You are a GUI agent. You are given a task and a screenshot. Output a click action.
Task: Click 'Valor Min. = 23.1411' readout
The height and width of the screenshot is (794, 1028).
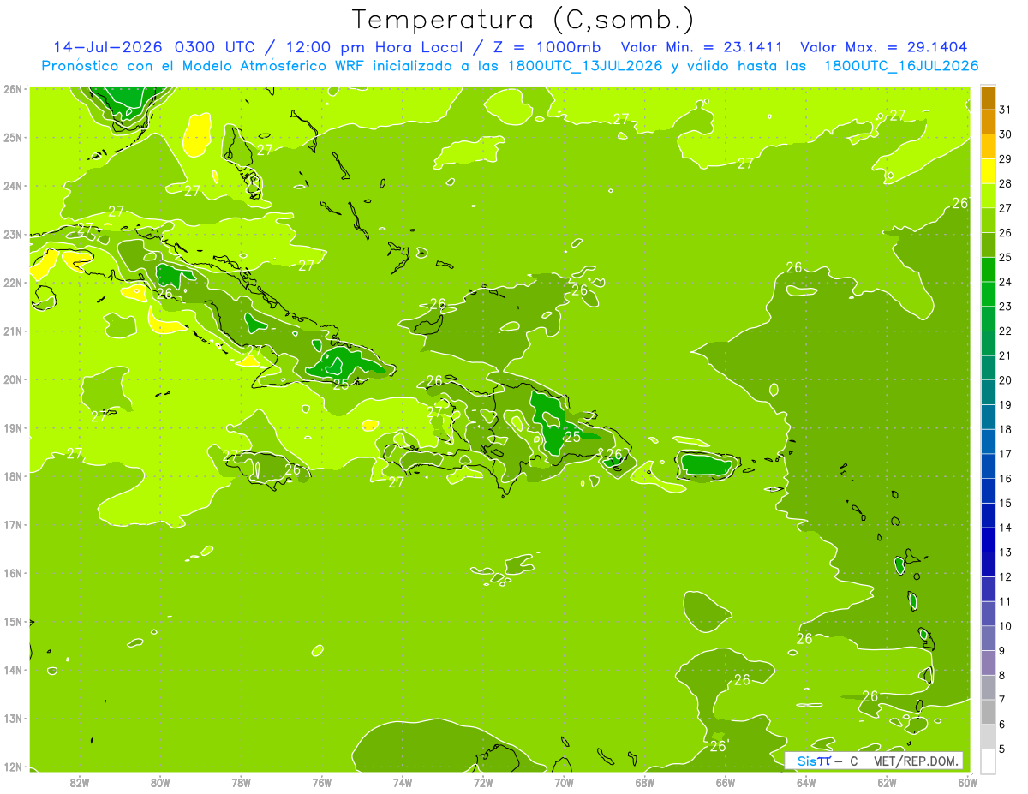tap(702, 47)
